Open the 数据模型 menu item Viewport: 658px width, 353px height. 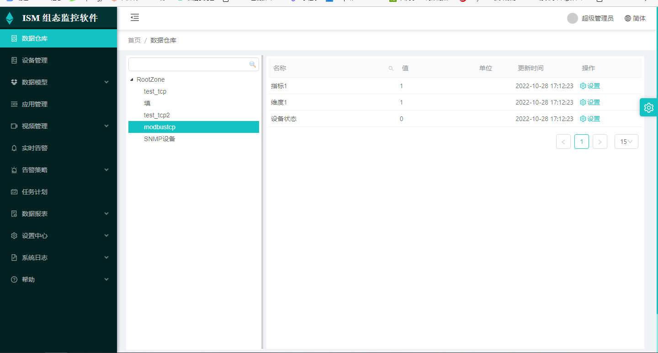[x=58, y=82]
